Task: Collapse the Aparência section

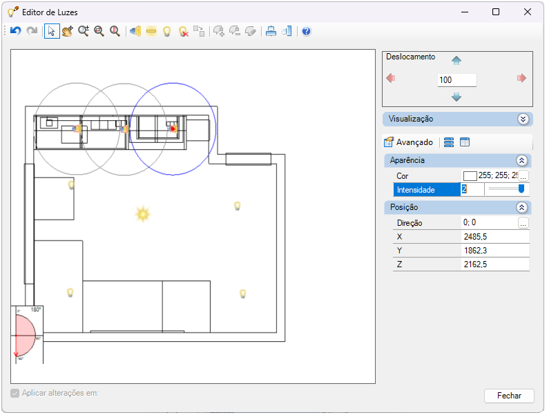Action: [521, 160]
